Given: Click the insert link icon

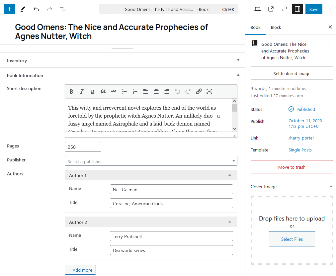Looking at the screenshot, I should 199,91.
